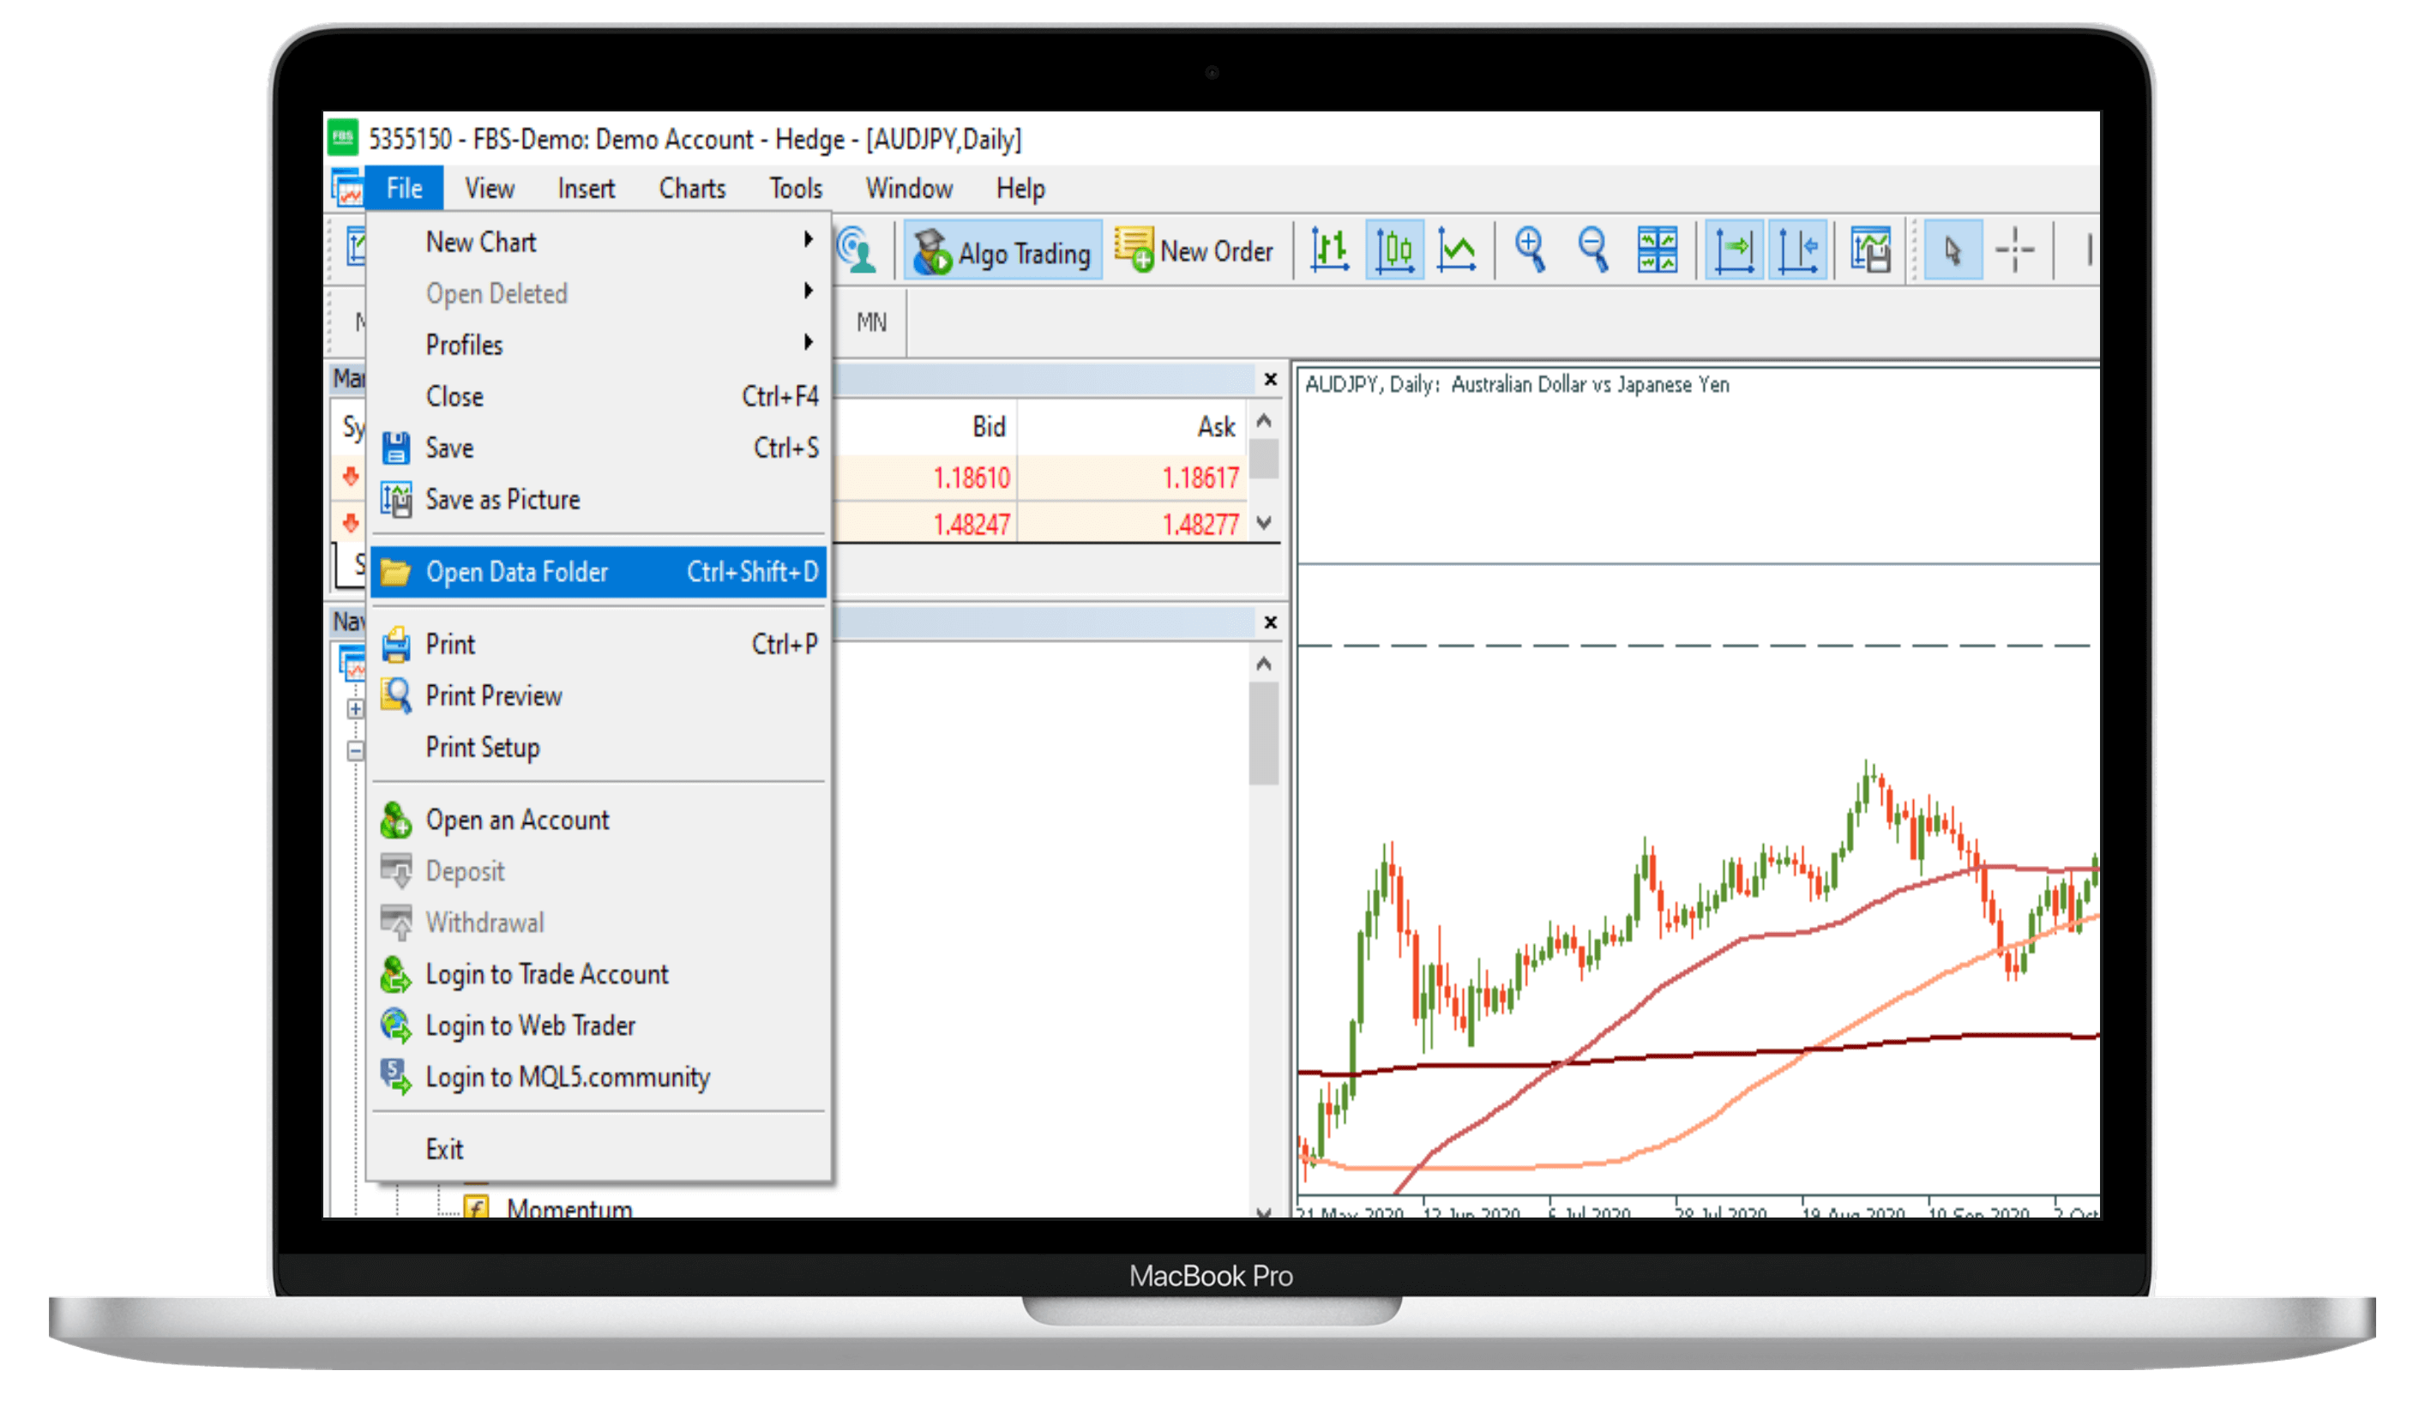
Task: Switch chart to candlesticks icon
Action: point(1394,250)
